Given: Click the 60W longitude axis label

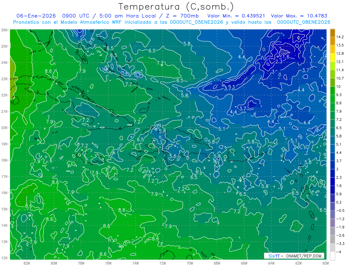Looking at the screenshot, I should pos(325,263).
